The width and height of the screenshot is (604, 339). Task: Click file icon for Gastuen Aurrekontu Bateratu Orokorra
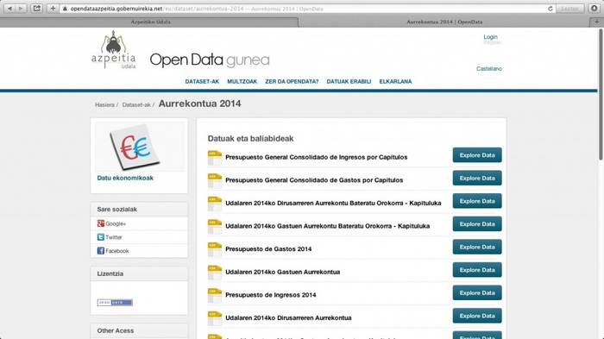[x=215, y=227]
